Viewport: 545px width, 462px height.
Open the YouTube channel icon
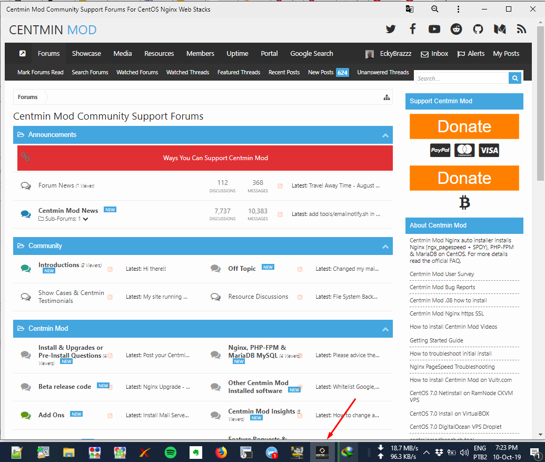pyautogui.click(x=434, y=29)
